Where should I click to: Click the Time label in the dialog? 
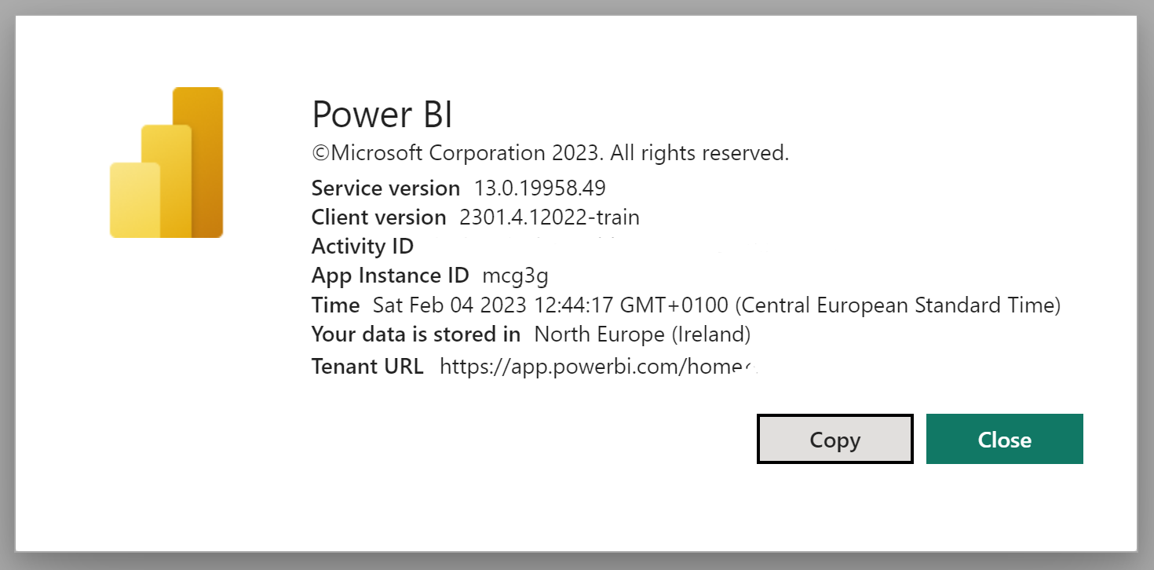tap(335, 305)
